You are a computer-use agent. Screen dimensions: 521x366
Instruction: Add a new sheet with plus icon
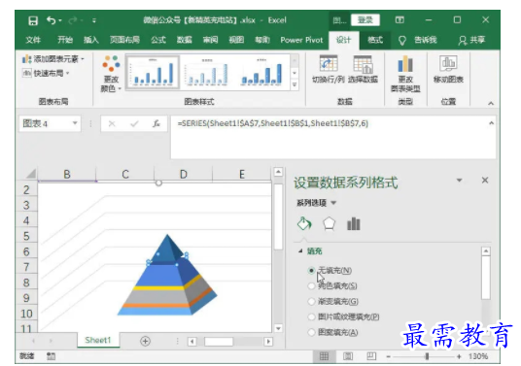[x=145, y=341]
